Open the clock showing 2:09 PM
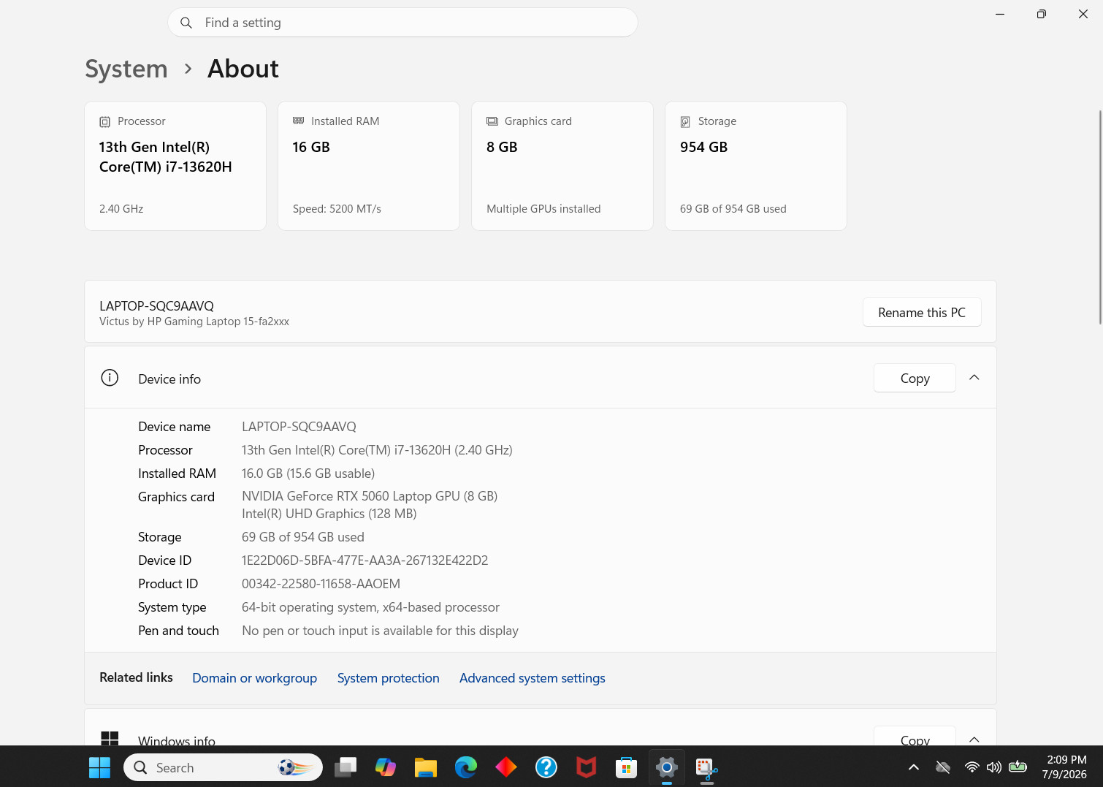The width and height of the screenshot is (1103, 787). 1065,767
